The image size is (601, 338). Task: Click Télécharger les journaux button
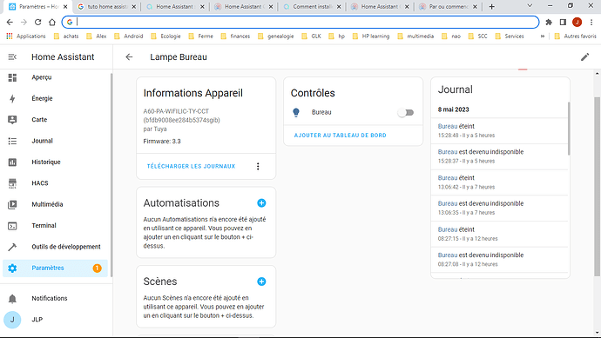pos(191,166)
